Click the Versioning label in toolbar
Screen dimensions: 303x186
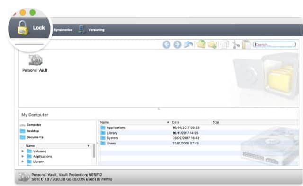(x=96, y=30)
